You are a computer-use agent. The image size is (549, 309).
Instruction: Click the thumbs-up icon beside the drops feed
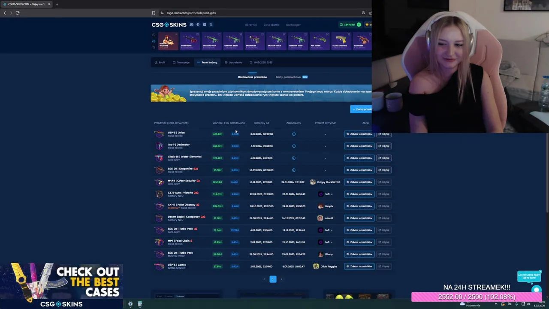point(154,41)
